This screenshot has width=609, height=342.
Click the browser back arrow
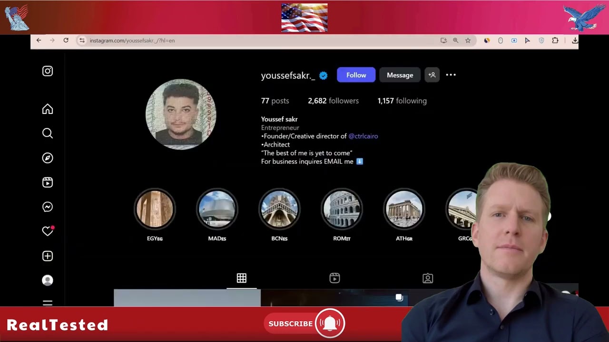click(x=39, y=40)
